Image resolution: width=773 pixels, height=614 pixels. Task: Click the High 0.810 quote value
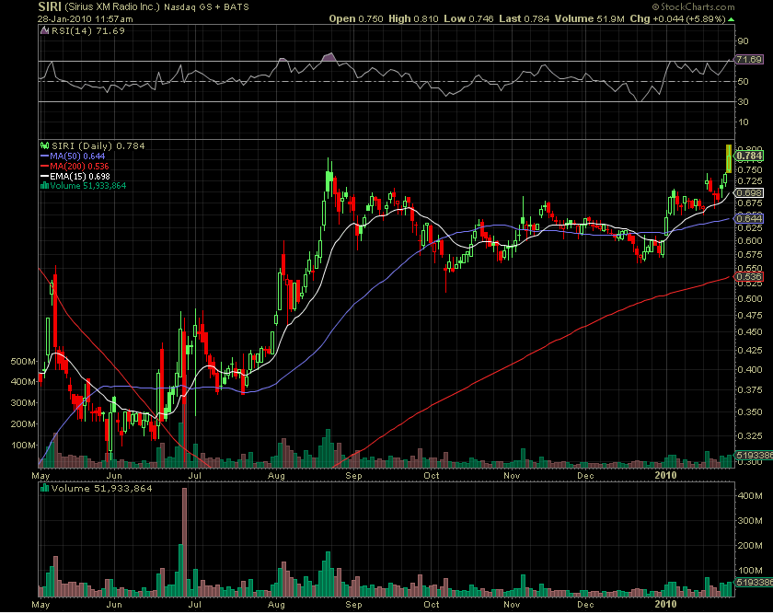tap(413, 18)
